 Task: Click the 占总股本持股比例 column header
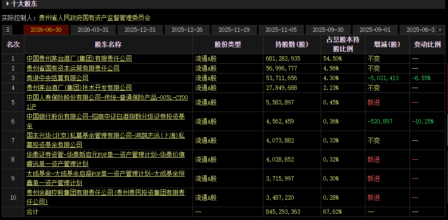[x=343, y=44]
